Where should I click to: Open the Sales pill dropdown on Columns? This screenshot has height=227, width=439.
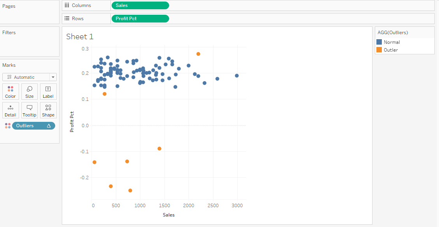click(165, 5)
